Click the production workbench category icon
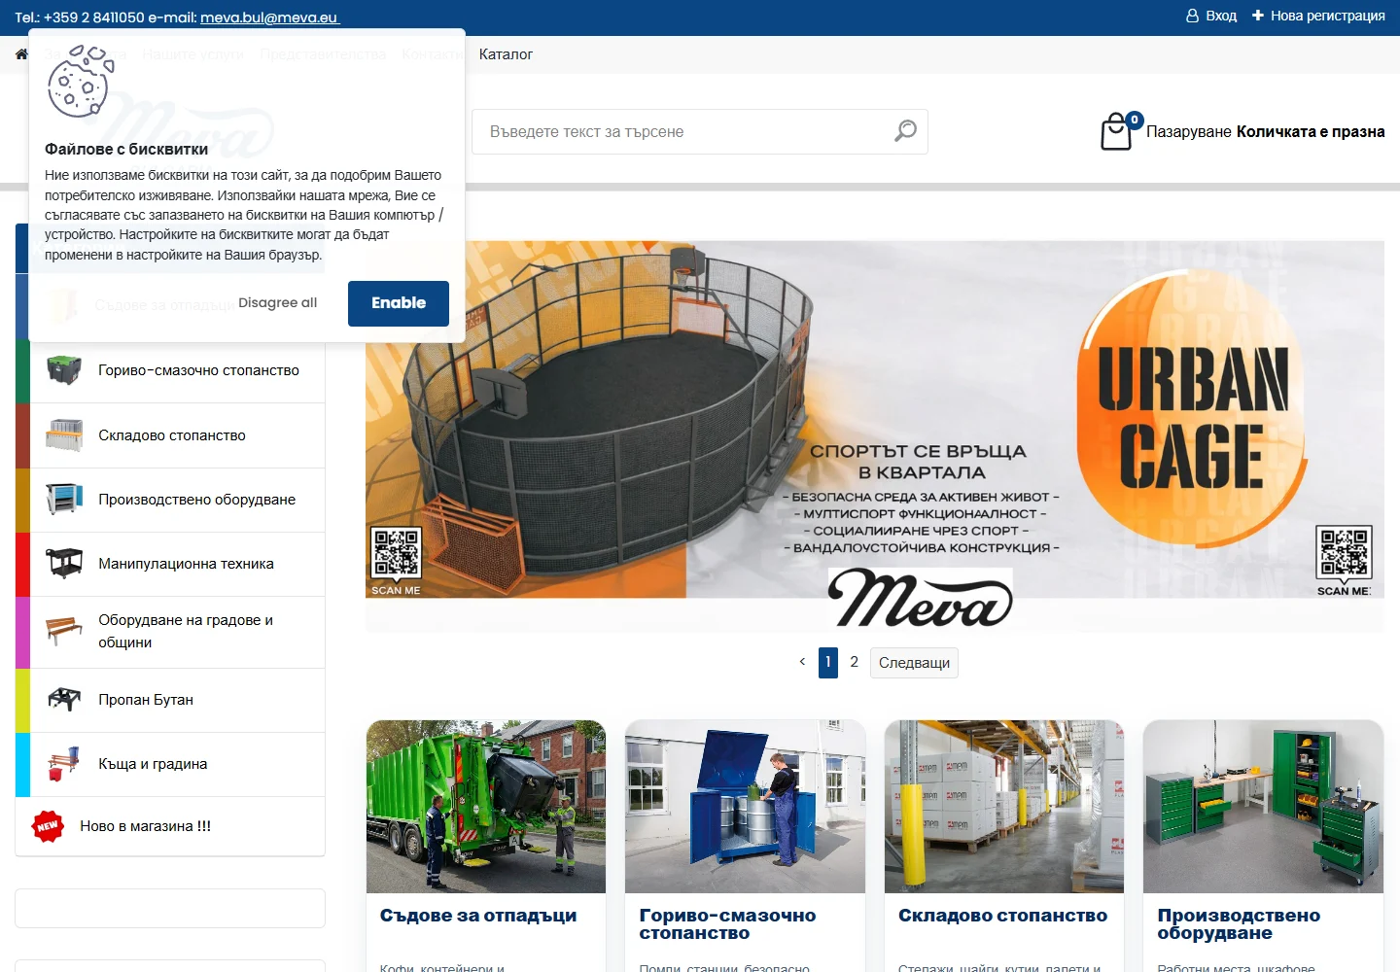Screen dimensions: 1400x972 pyautogui.click(x=64, y=500)
